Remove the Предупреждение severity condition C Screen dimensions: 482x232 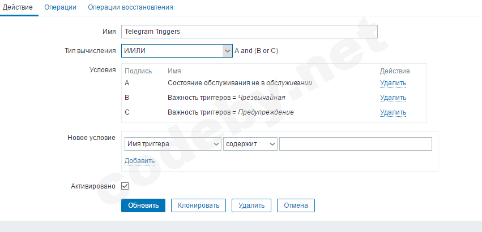pos(393,112)
